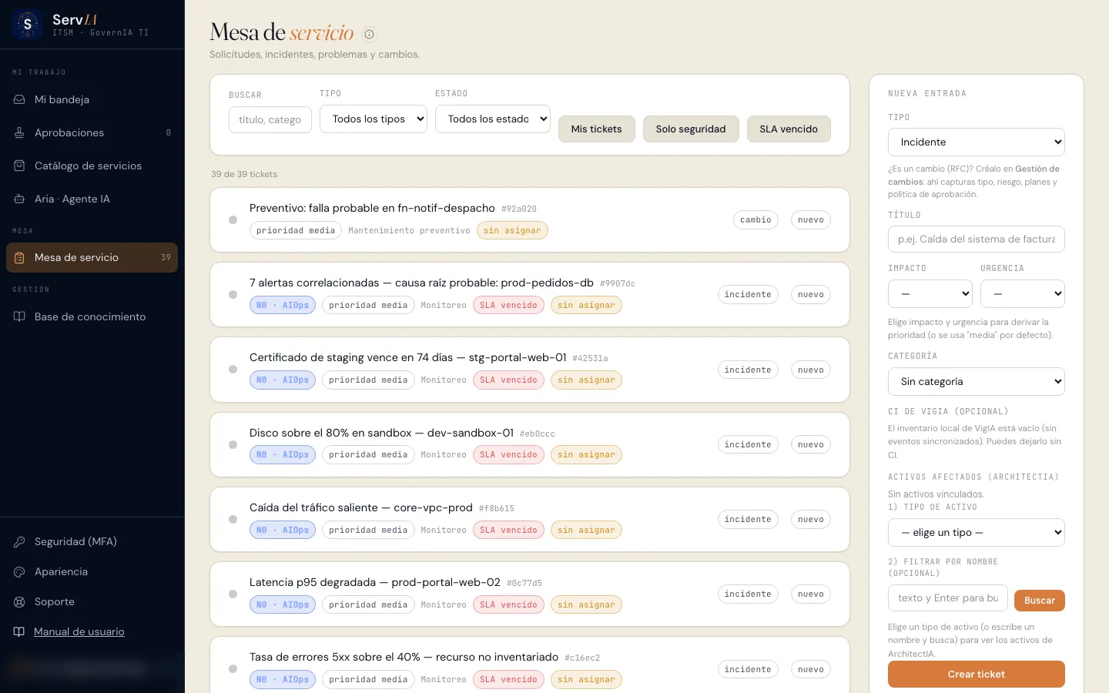
Task: Open the Todos los estados dropdown
Action: (x=493, y=119)
